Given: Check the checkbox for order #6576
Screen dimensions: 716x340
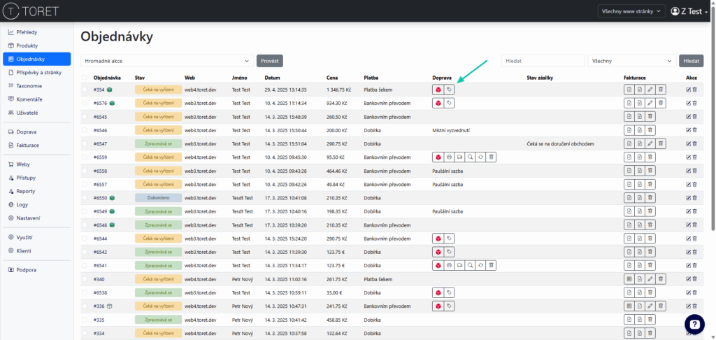Looking at the screenshot, I should click(84, 104).
